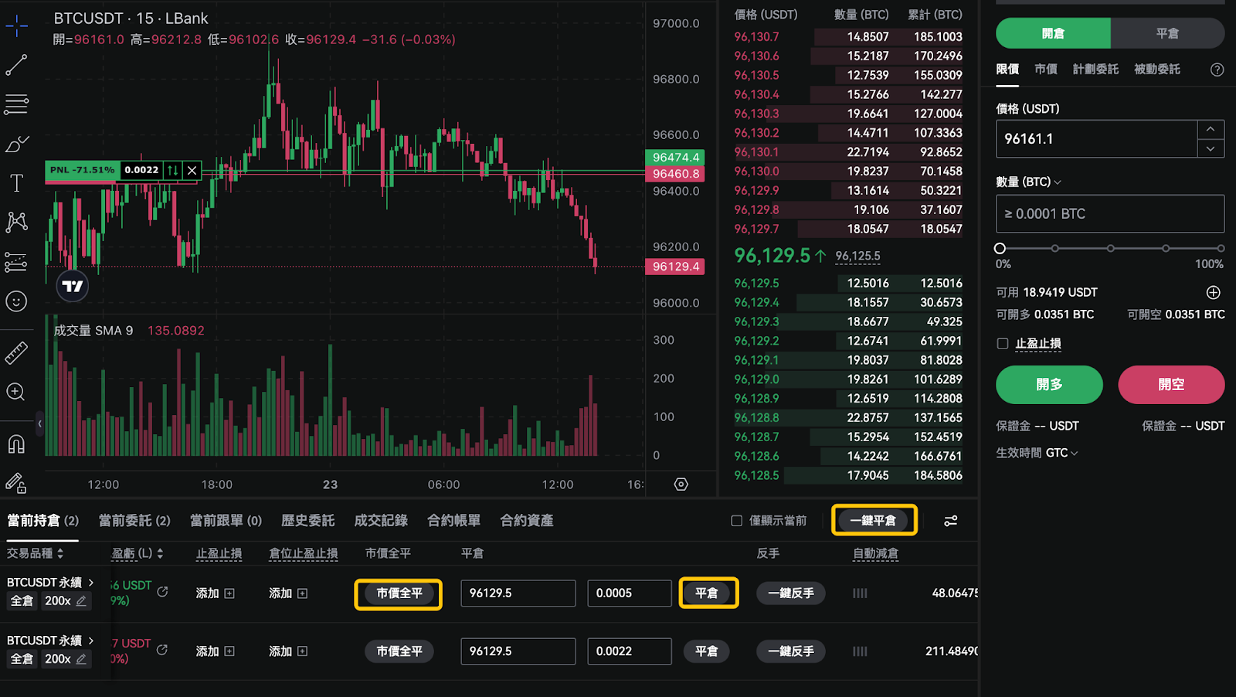Open the 當前跟單 (0) tab
Screen dimensions: 1236x697
click(x=226, y=521)
